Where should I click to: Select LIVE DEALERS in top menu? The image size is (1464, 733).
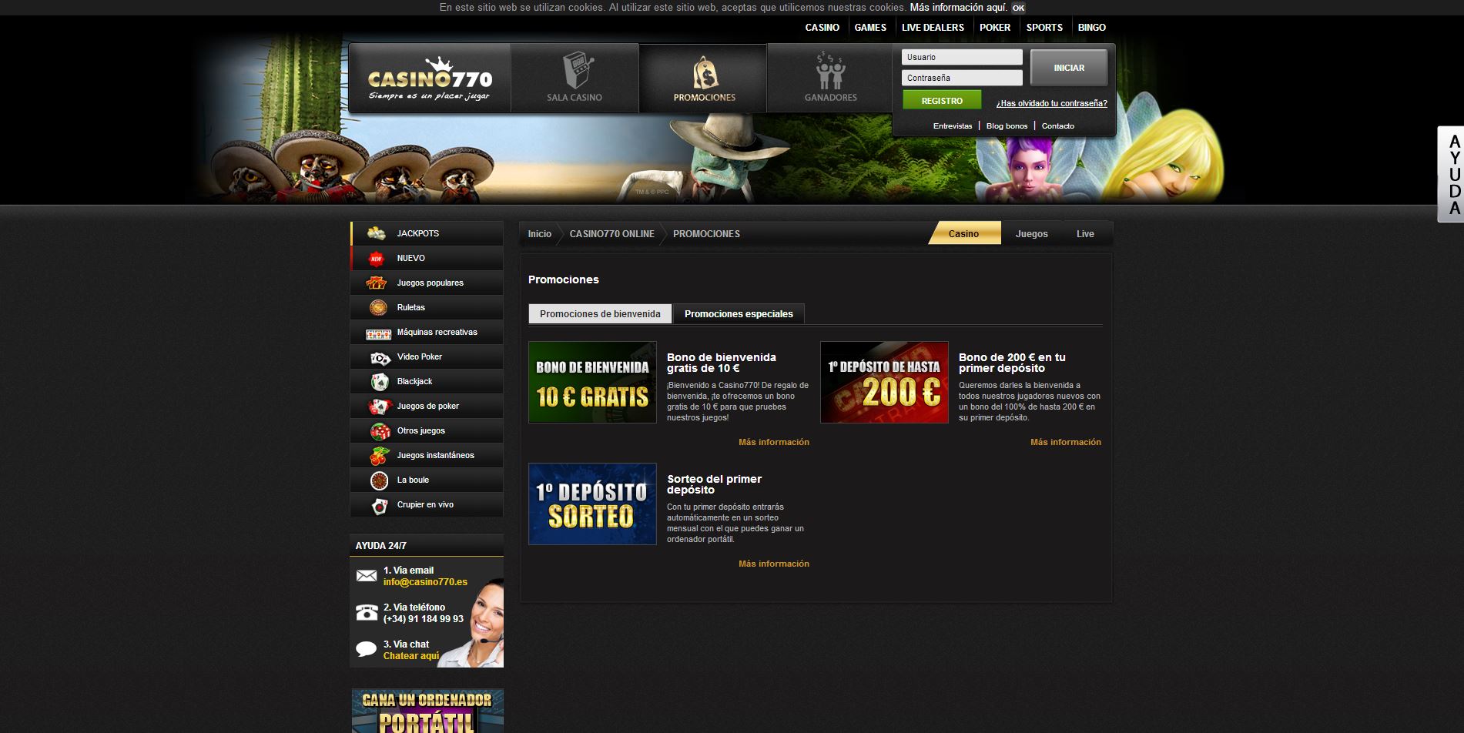click(x=933, y=27)
